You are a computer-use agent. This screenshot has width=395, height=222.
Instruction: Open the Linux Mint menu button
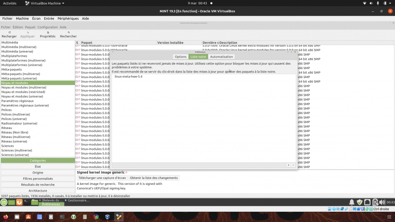pos(4,202)
